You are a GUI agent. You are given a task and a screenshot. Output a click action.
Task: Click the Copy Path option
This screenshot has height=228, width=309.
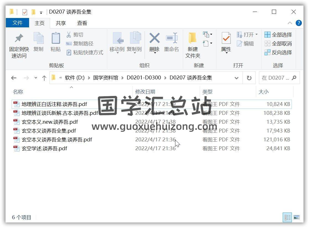tap(79, 43)
